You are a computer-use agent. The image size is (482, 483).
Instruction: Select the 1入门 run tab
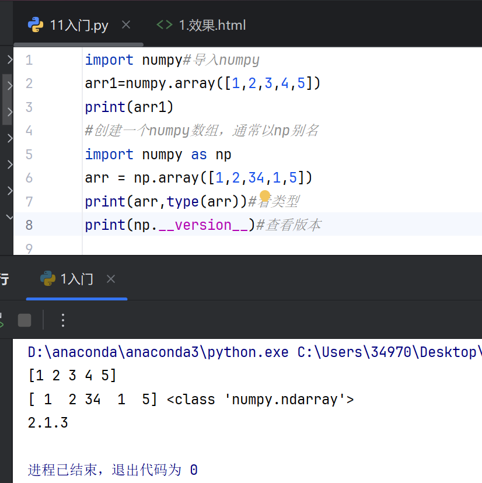point(77,279)
